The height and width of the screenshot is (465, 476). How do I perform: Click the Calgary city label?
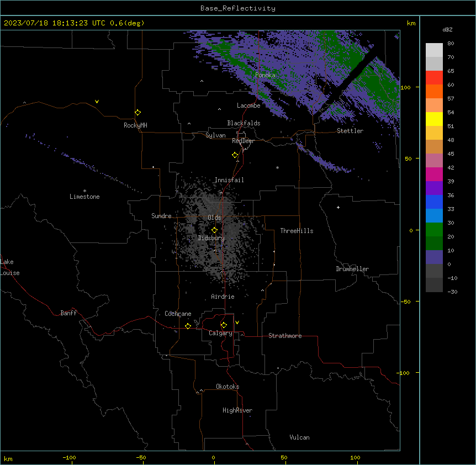click(x=220, y=333)
